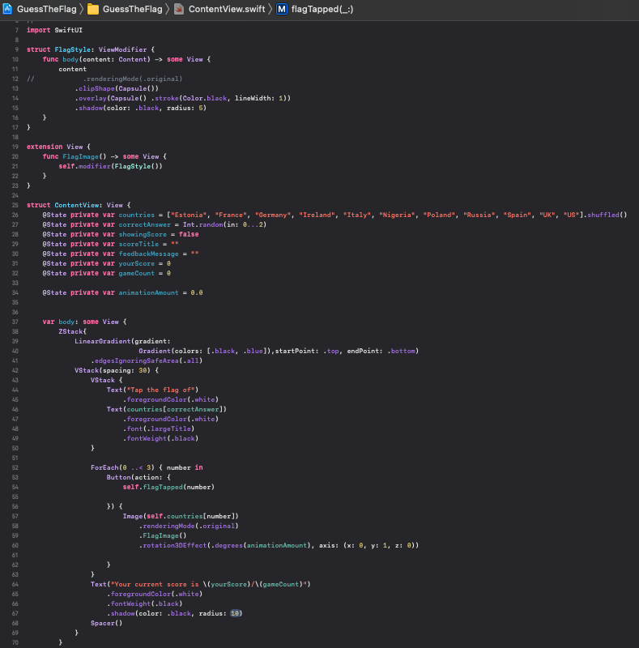Click '.shuffled()' at end of countries line

pyautogui.click(x=605, y=215)
